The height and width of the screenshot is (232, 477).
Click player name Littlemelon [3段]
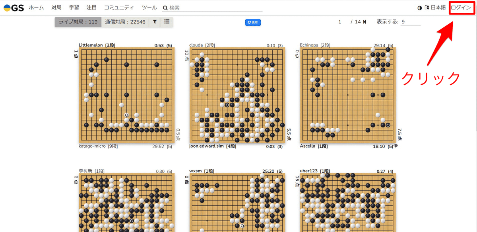[97, 45]
